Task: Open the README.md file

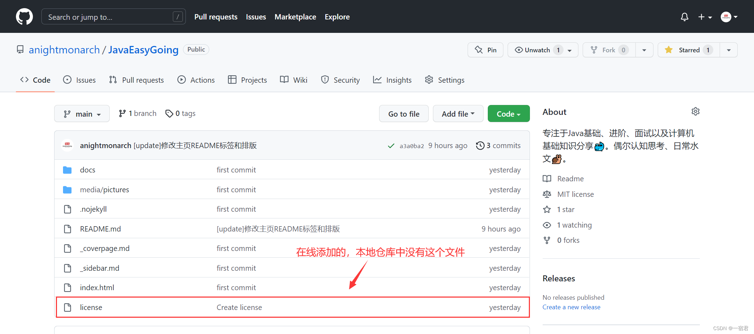Action: tap(100, 229)
